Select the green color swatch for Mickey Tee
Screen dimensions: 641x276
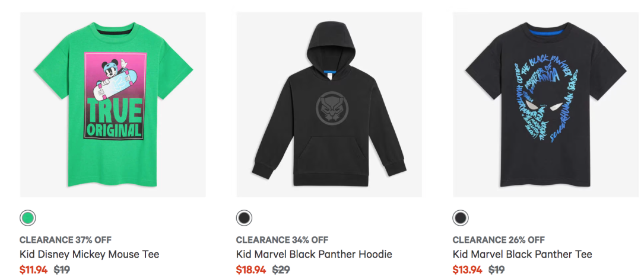[27, 218]
